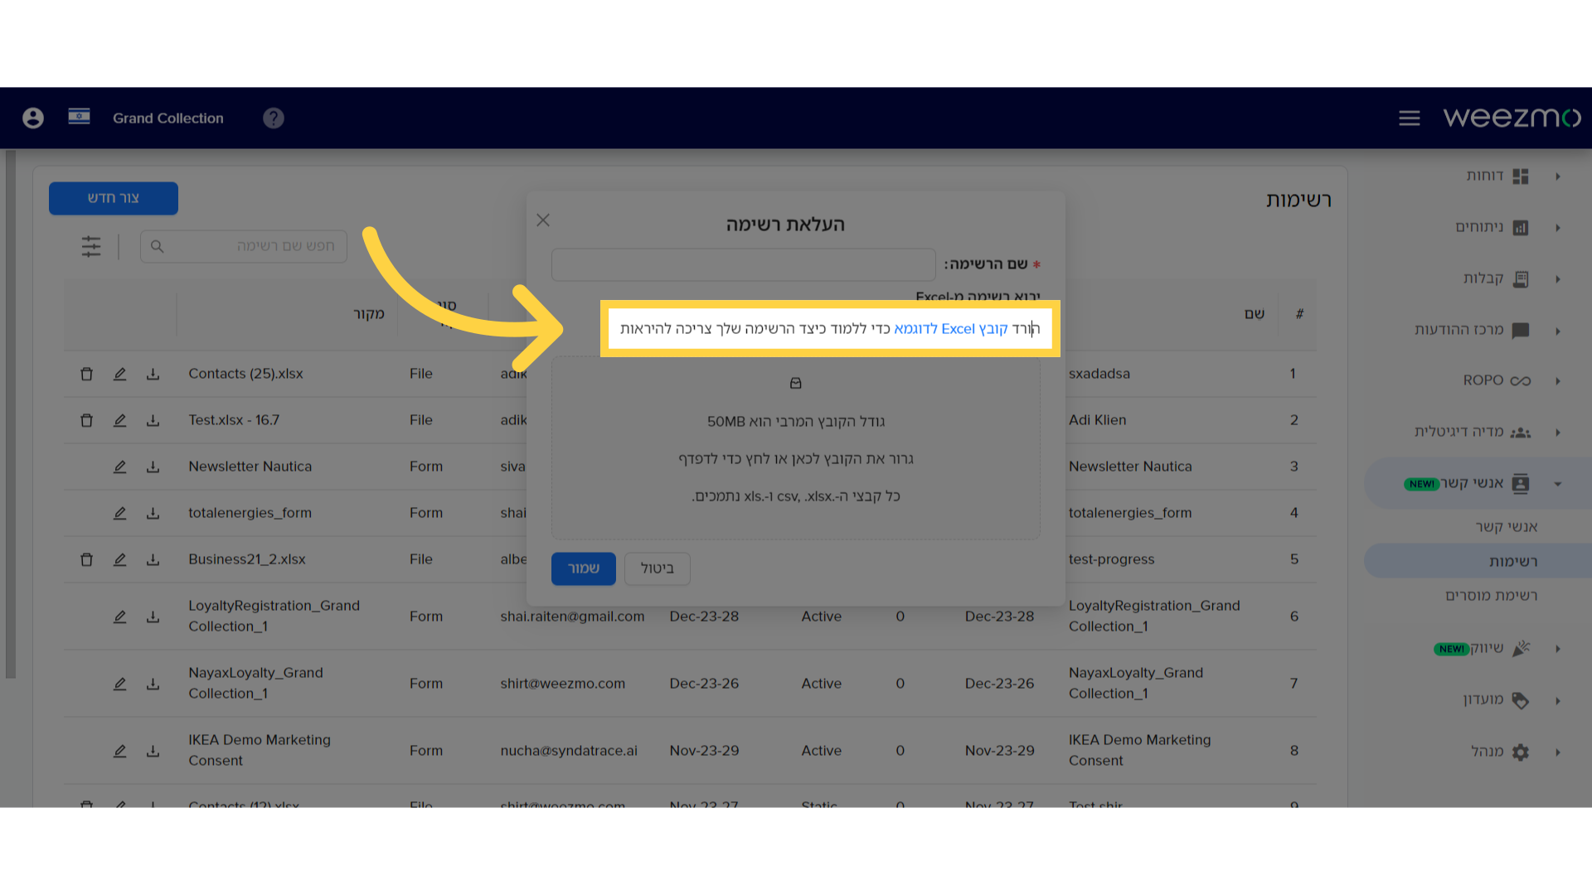Click the file drop zone area
The image size is (1592, 895).
[x=796, y=448]
